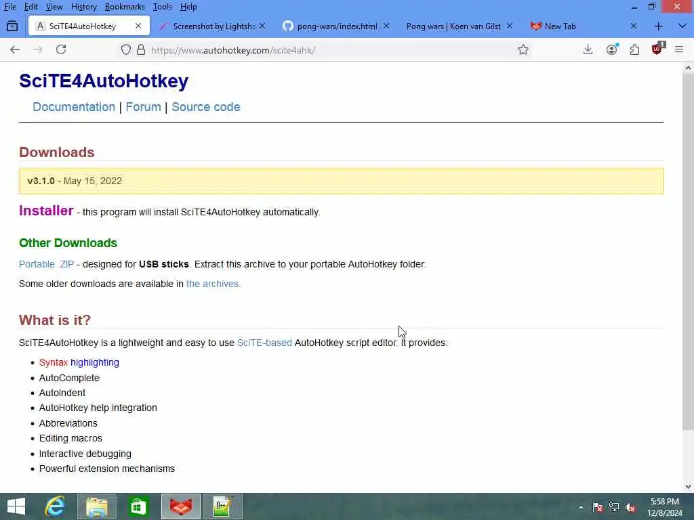Open the Action Center flag icon

coord(598,507)
